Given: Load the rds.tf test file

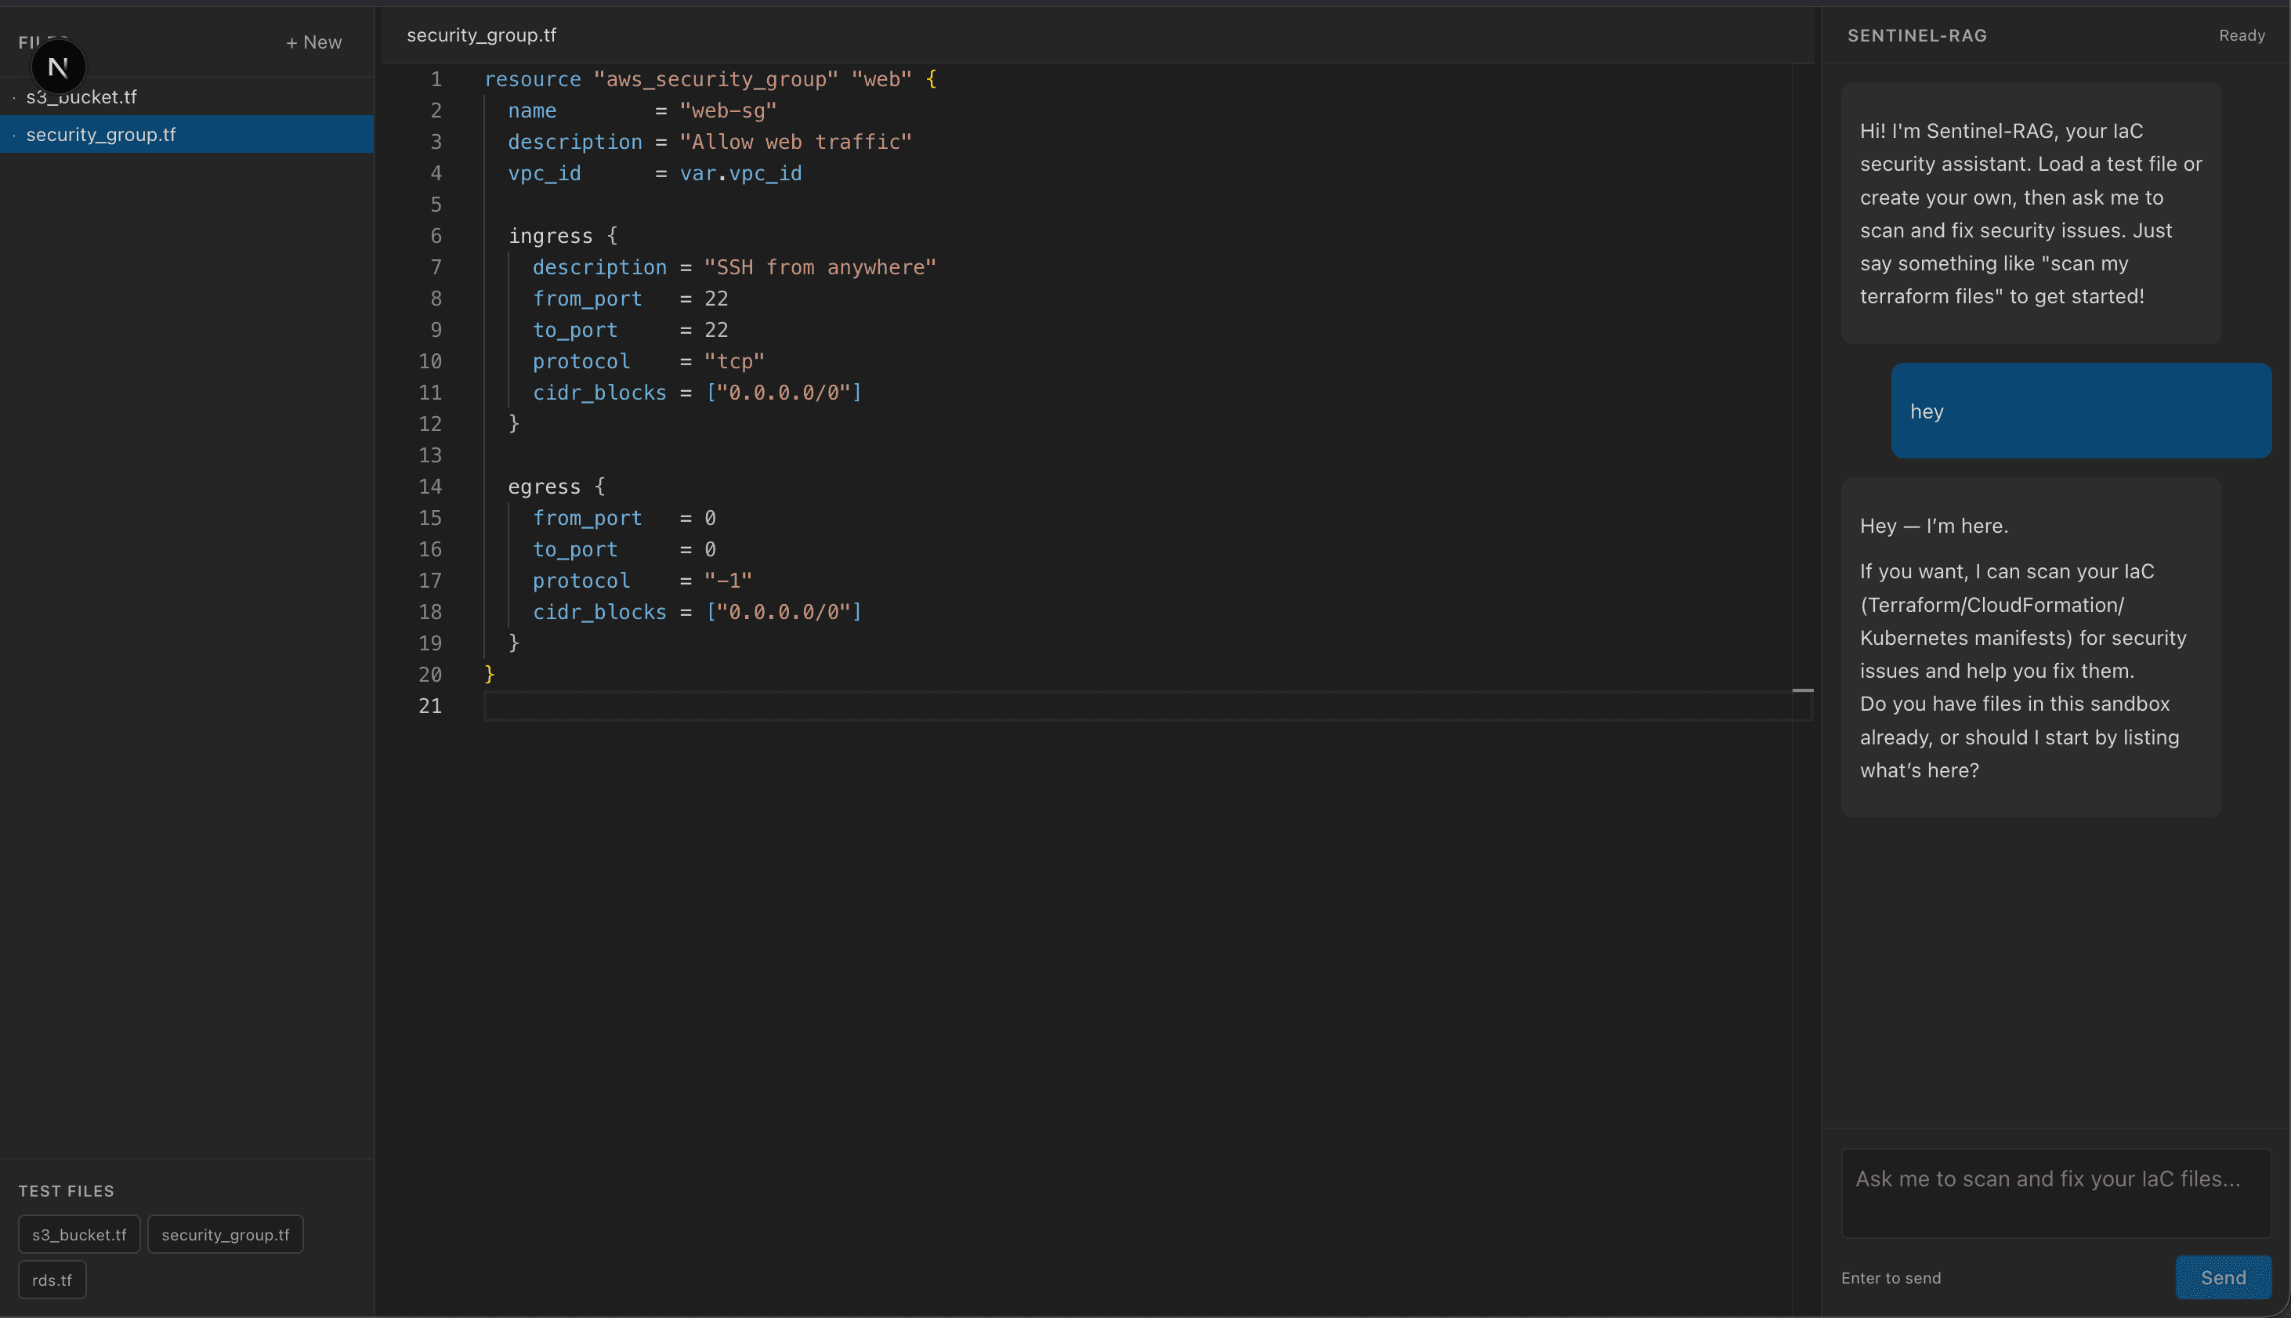Looking at the screenshot, I should point(52,1280).
